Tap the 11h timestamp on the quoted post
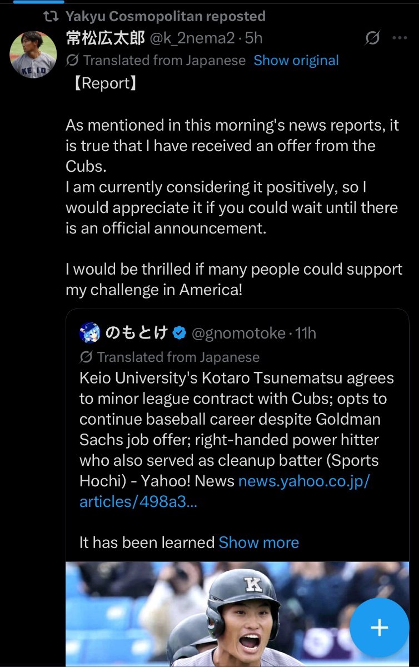419x667 pixels. 306,333
